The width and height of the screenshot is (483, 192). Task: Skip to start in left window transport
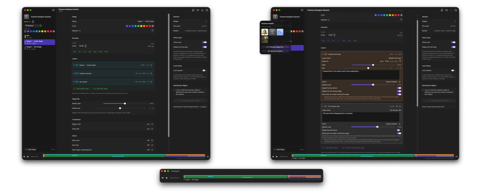[x=24, y=157]
